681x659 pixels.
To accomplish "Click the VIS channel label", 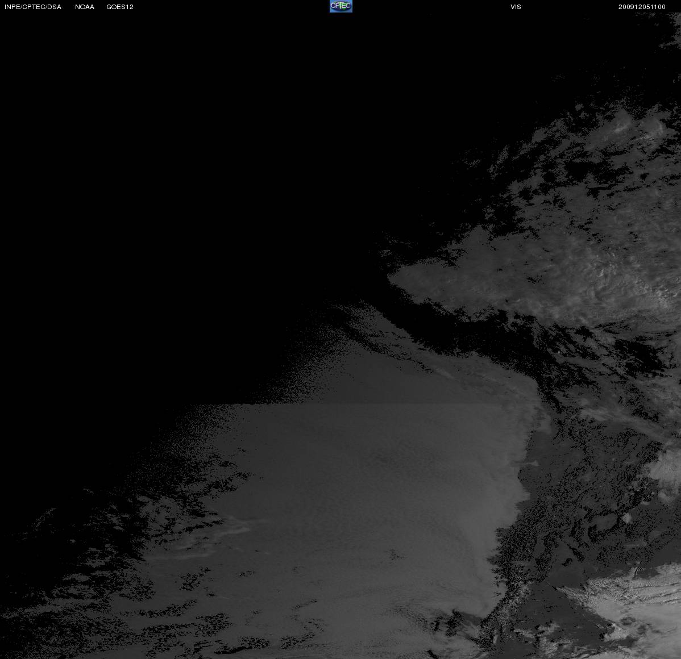I will pos(516,7).
